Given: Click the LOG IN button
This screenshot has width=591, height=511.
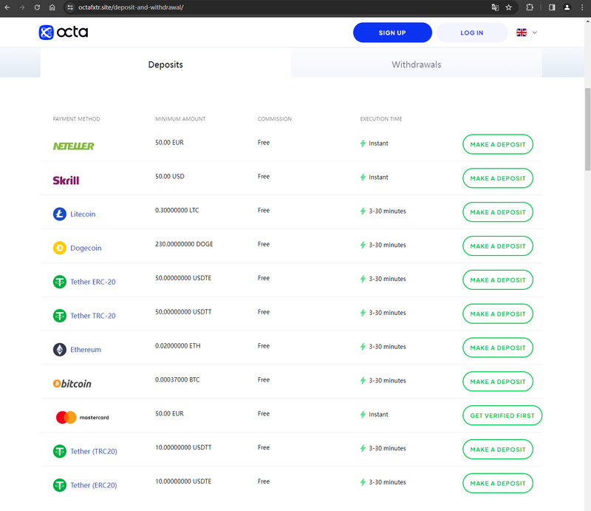Looking at the screenshot, I should [472, 33].
